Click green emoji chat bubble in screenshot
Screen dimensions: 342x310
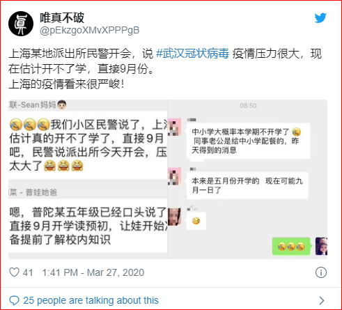[x=291, y=247]
